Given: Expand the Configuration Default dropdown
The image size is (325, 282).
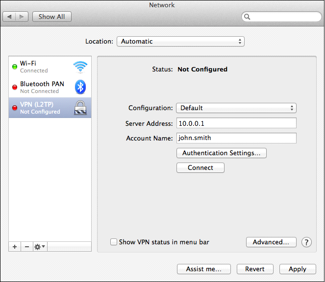Looking at the screenshot, I should 236,108.
